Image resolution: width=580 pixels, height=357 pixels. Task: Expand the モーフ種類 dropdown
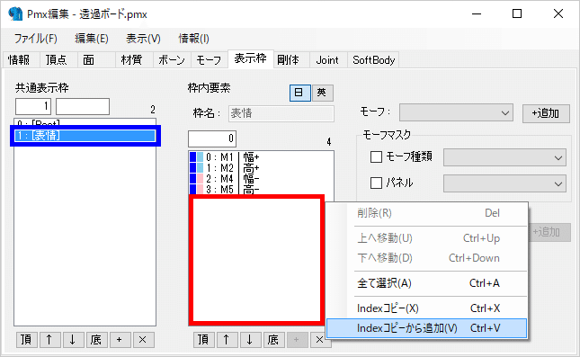tap(504, 157)
